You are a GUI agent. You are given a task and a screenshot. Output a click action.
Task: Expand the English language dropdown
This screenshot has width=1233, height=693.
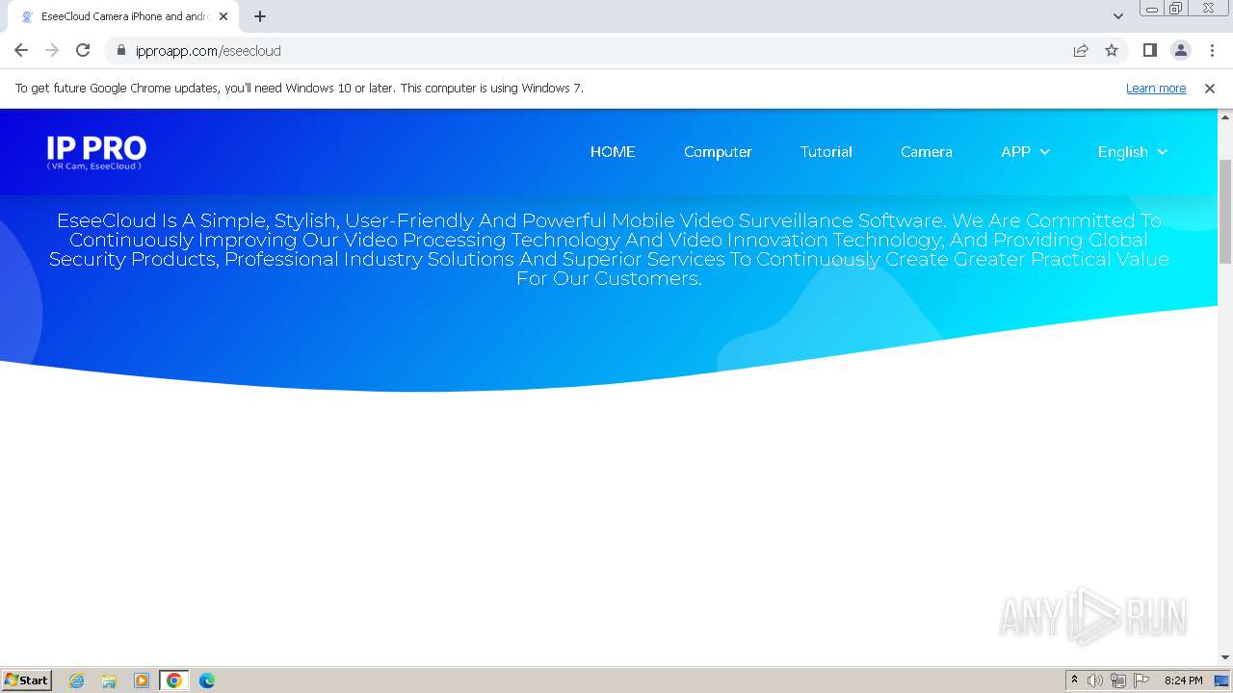[x=1132, y=152]
